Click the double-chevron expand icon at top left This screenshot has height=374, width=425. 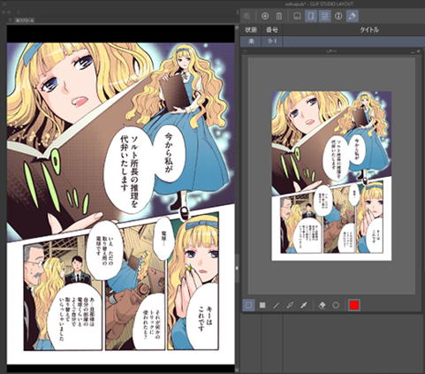(x=4, y=12)
